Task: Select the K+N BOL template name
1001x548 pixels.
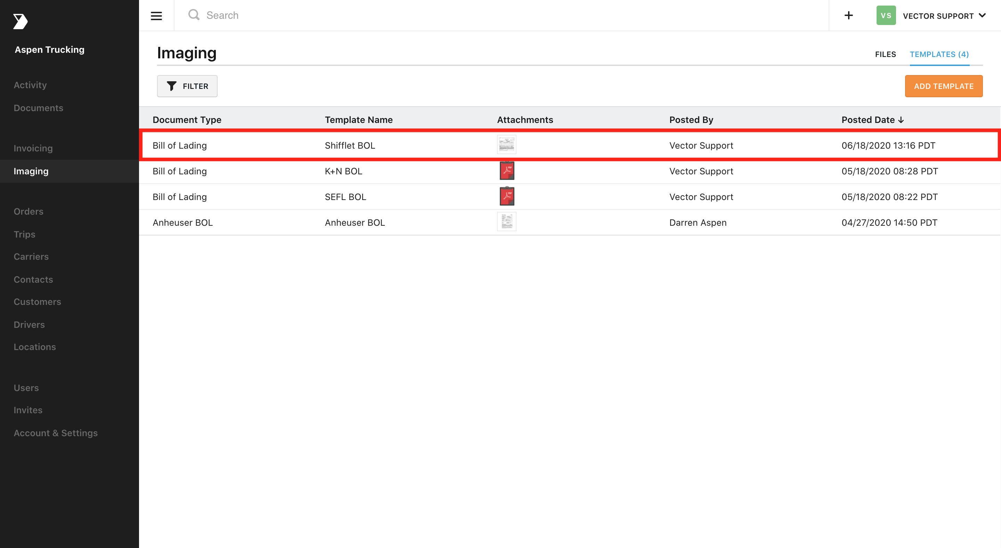Action: 343,171
